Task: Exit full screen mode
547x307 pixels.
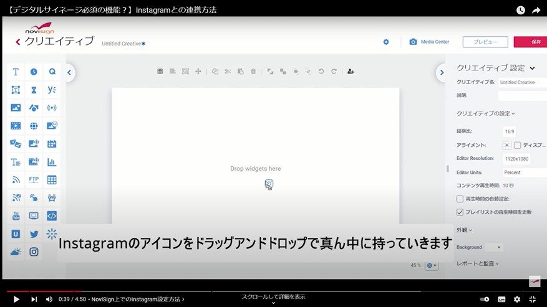Action: (x=533, y=299)
